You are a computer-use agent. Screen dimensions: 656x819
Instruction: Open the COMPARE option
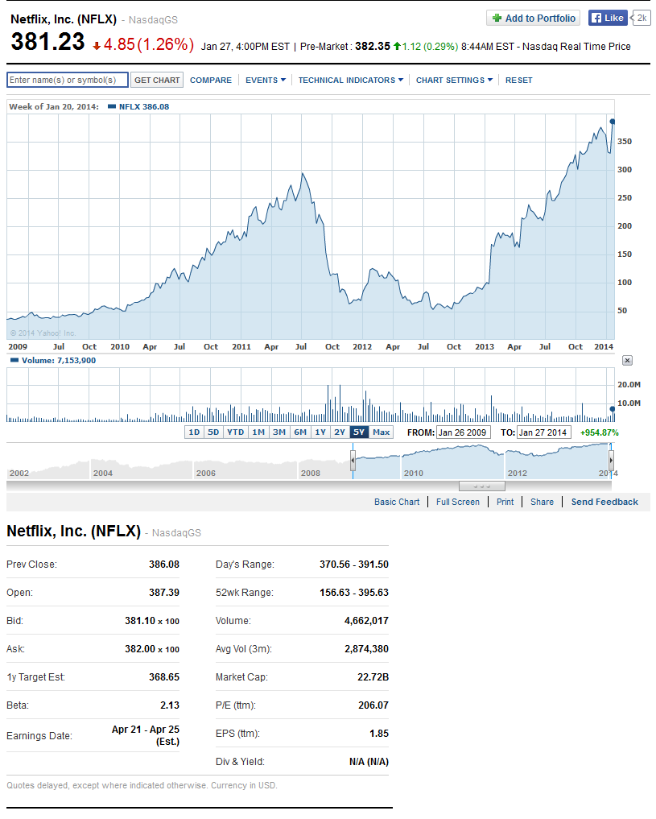(211, 80)
